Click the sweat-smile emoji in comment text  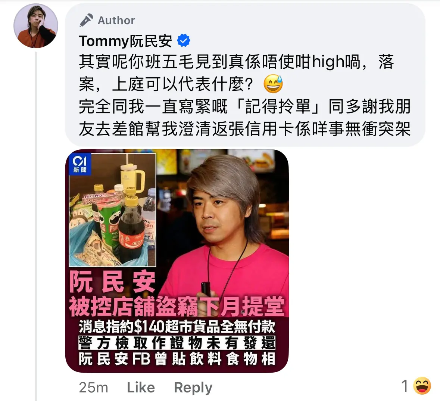click(x=273, y=84)
